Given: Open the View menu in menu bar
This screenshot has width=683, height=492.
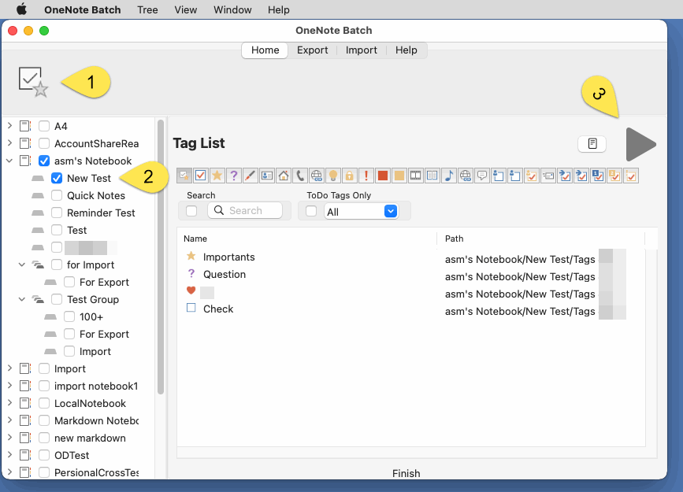Looking at the screenshot, I should point(186,9).
